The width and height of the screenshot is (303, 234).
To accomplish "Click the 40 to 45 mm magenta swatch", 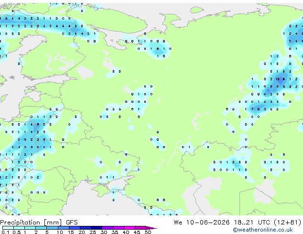I will point(130,228).
